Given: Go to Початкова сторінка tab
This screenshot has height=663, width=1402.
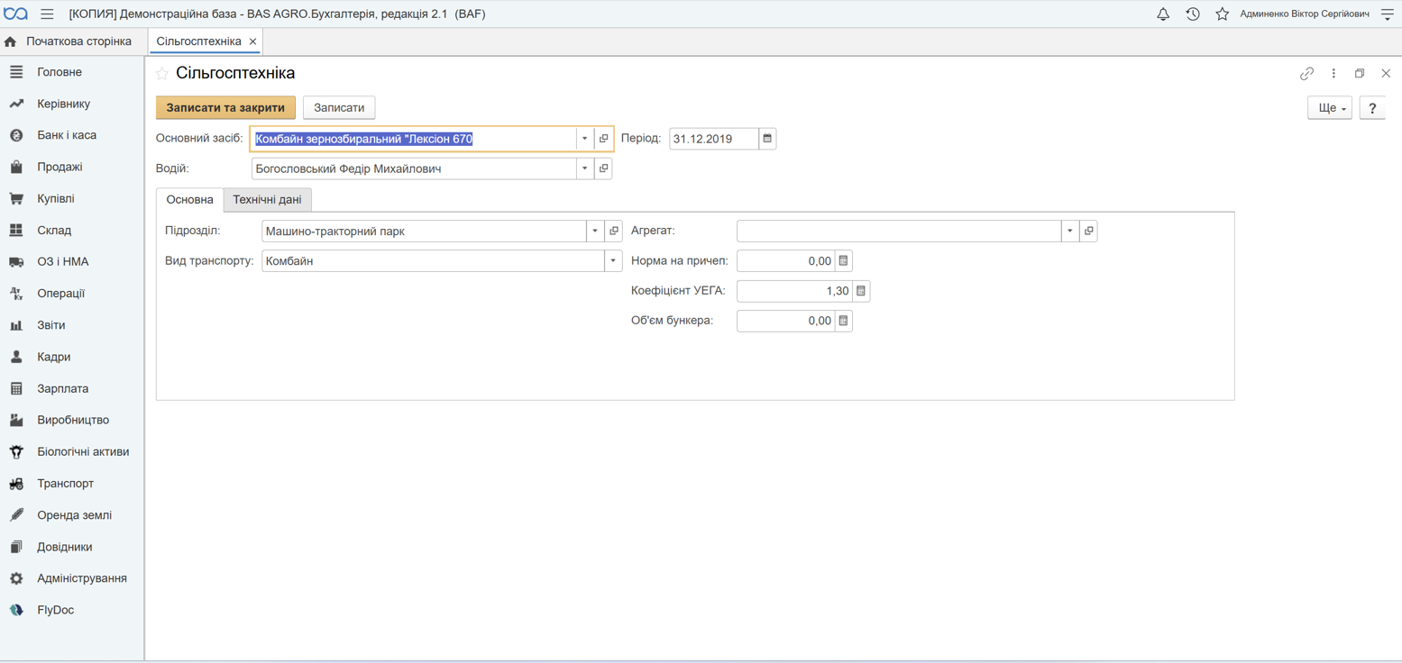Looking at the screenshot, I should pyautogui.click(x=69, y=41).
